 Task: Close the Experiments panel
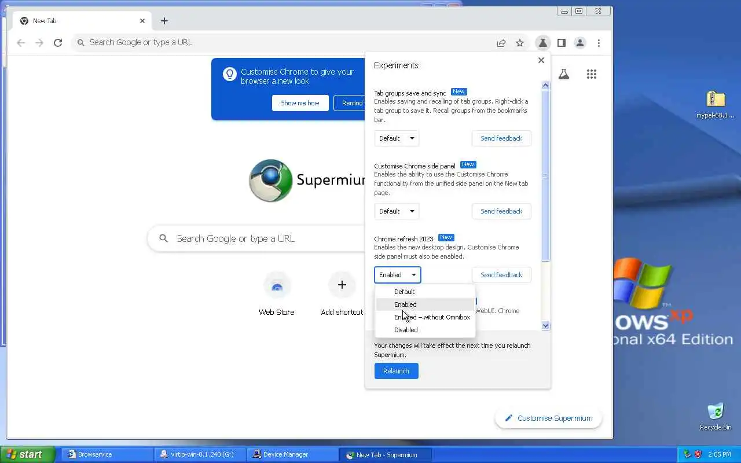point(541,60)
